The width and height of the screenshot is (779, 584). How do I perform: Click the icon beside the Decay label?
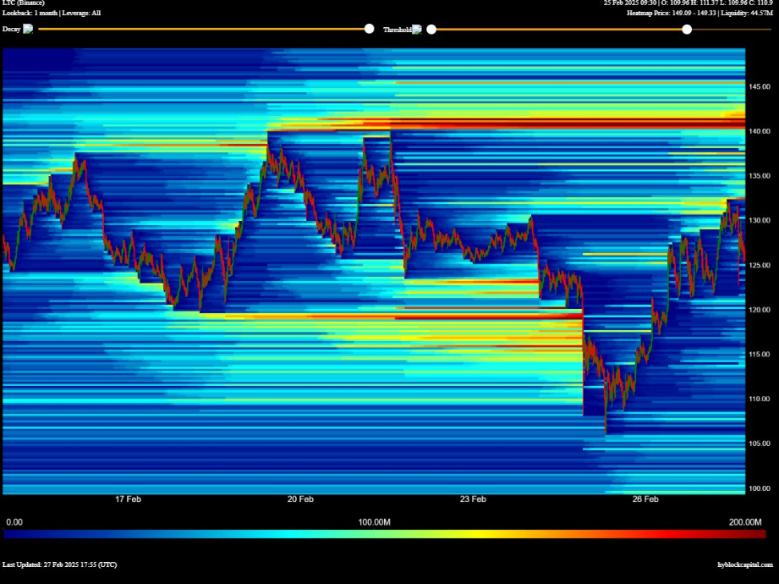[x=28, y=29]
